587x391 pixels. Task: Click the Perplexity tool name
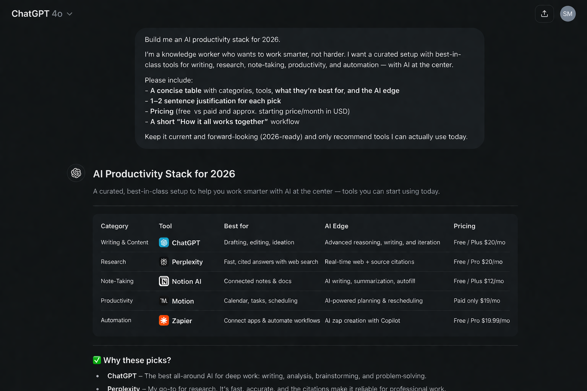coord(187,262)
